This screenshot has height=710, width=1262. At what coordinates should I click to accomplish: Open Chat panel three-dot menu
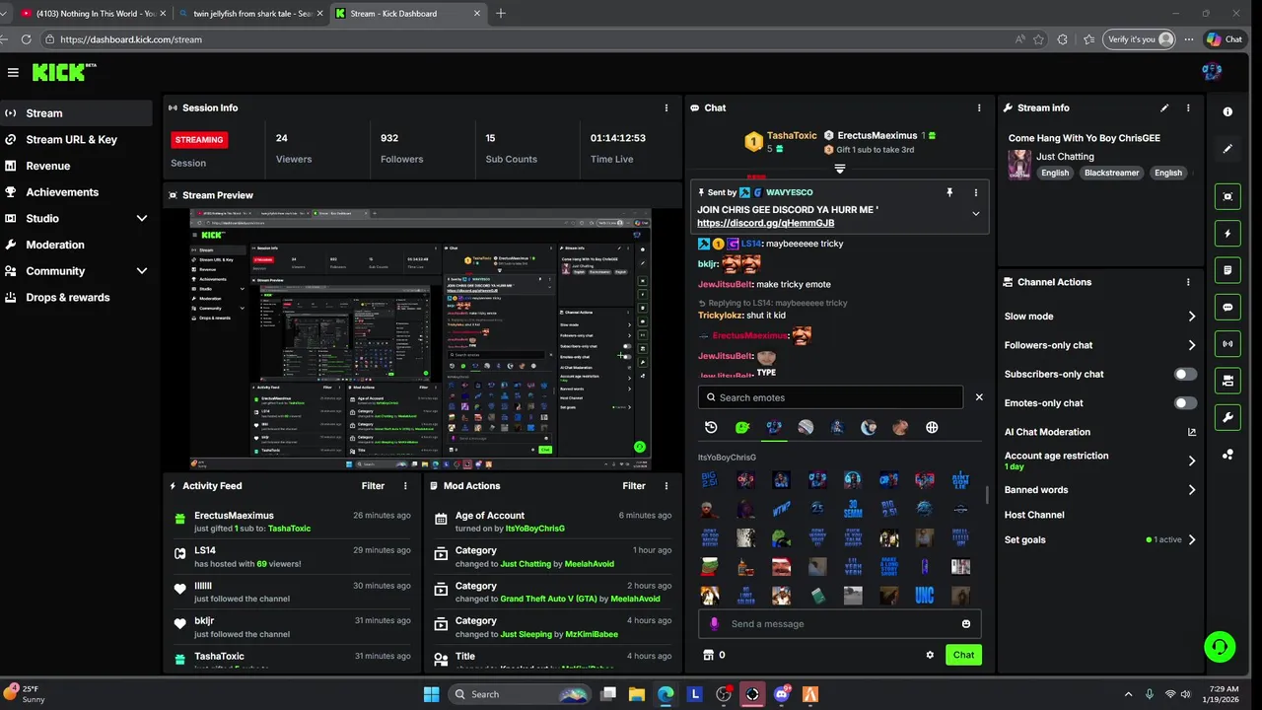click(979, 107)
